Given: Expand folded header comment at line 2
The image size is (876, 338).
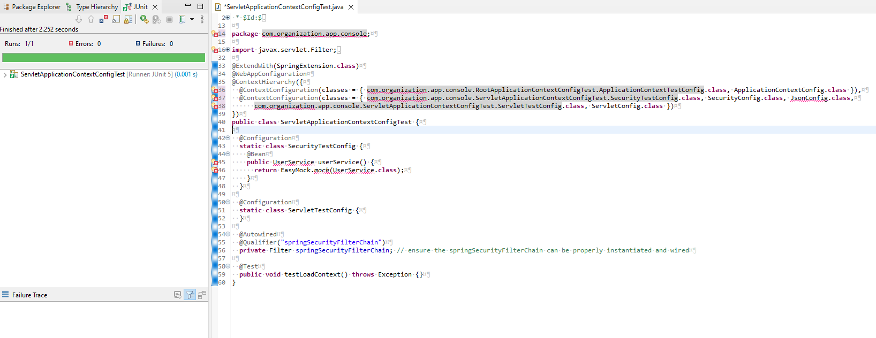Looking at the screenshot, I should click(228, 18).
